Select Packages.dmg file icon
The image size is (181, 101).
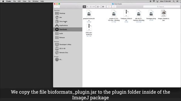(151, 13)
